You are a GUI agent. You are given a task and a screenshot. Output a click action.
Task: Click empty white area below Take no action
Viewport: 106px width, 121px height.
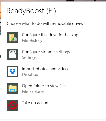[x=53, y=116]
